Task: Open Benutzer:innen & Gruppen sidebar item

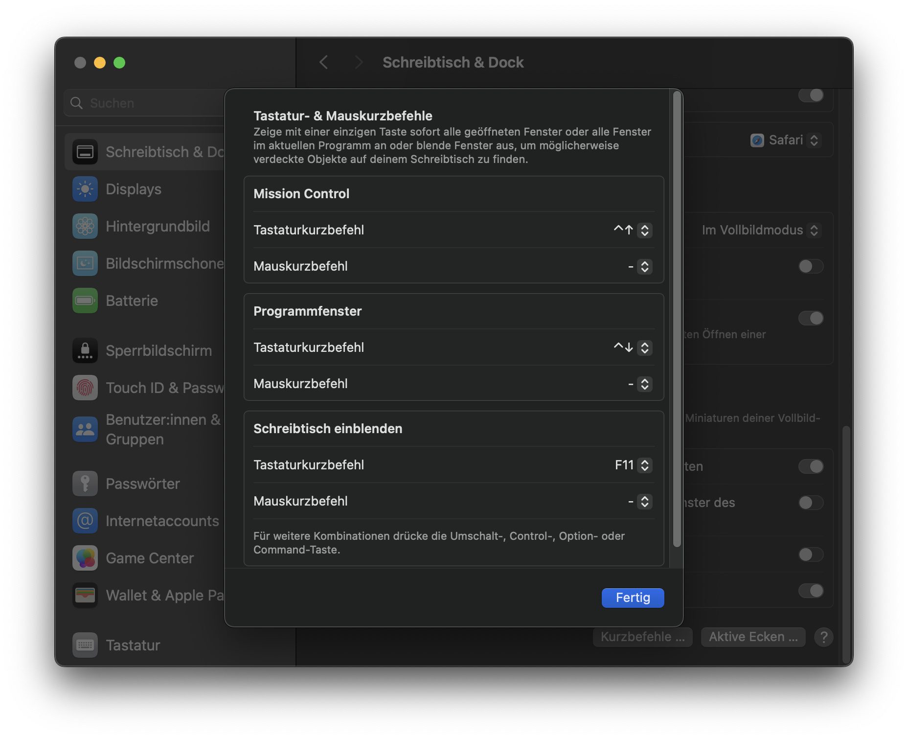Action: pyautogui.click(x=147, y=429)
